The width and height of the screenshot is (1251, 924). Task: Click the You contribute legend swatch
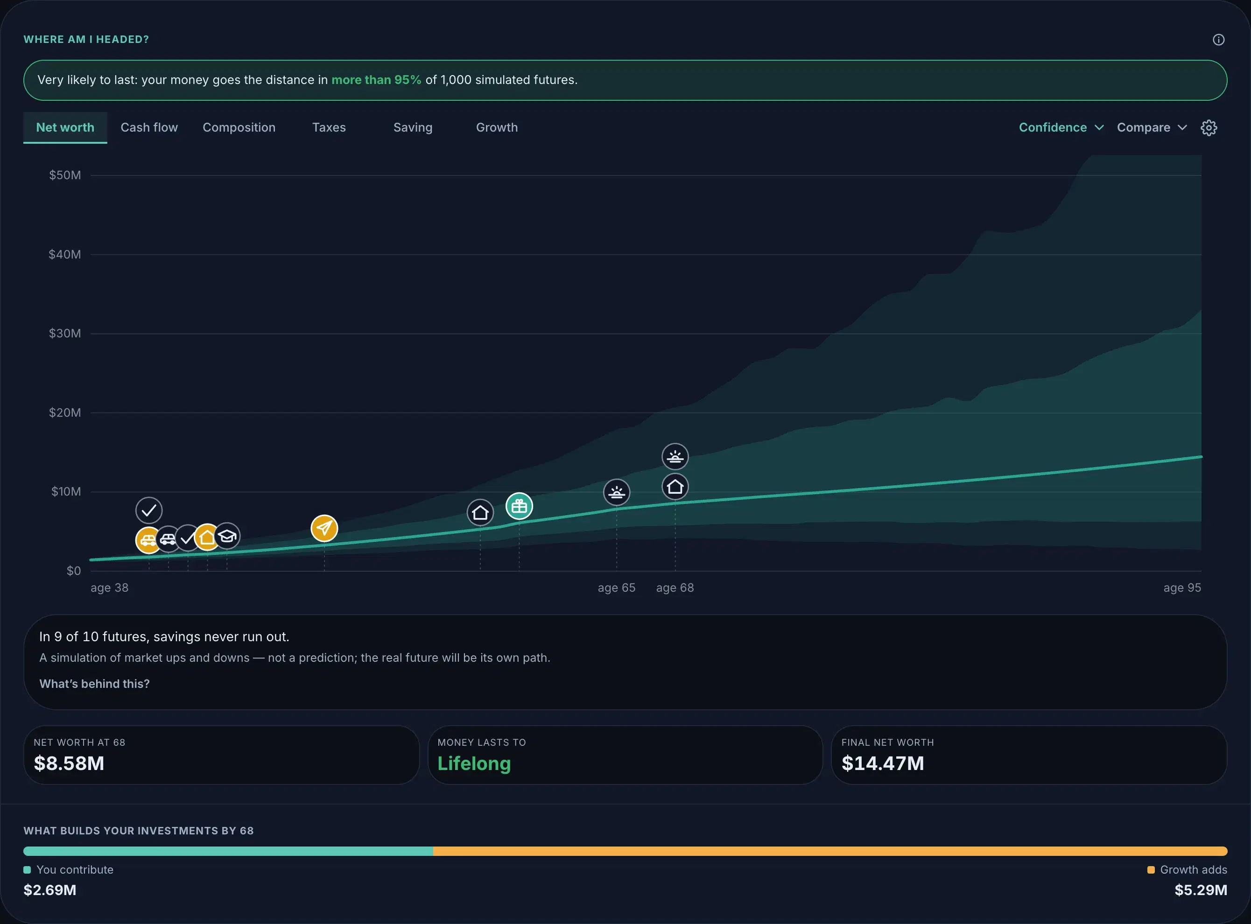click(27, 870)
